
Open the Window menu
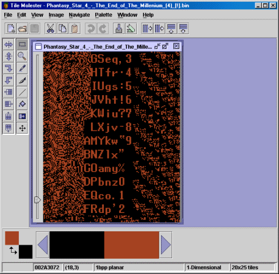128,15
